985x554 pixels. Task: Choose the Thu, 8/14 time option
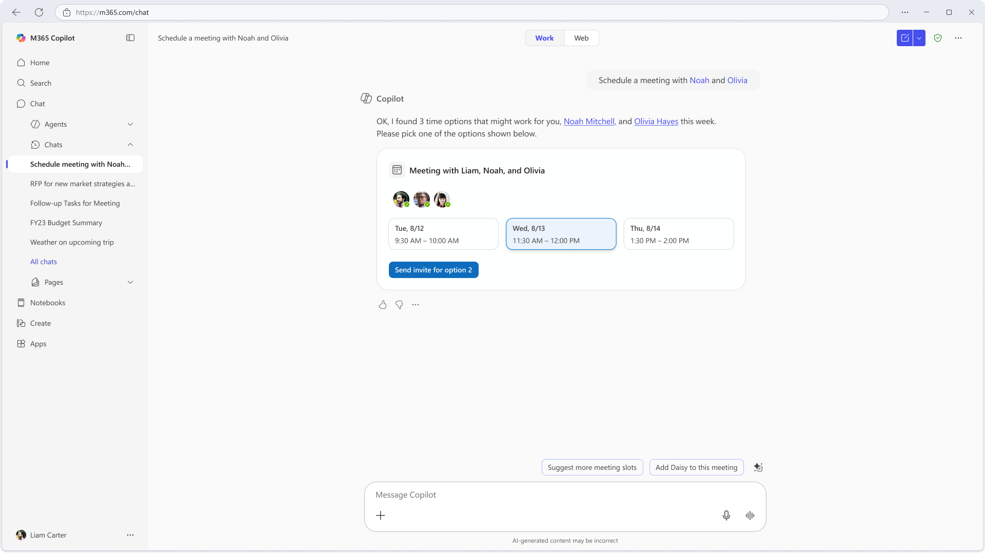(678, 234)
